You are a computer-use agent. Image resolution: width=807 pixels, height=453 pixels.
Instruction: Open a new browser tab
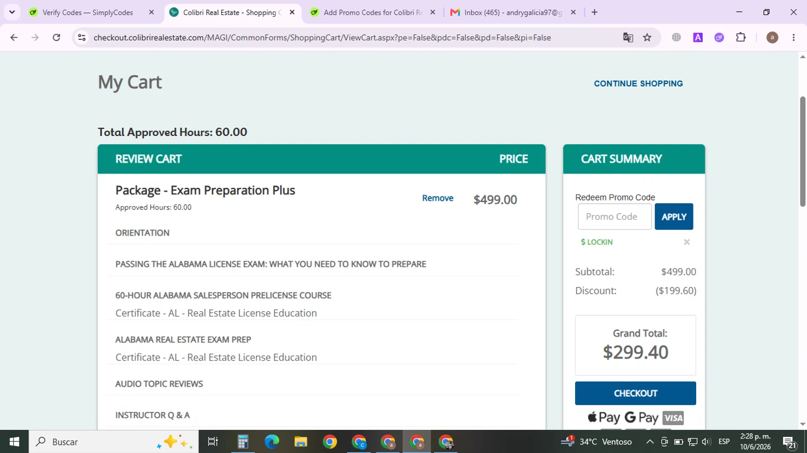tap(594, 12)
